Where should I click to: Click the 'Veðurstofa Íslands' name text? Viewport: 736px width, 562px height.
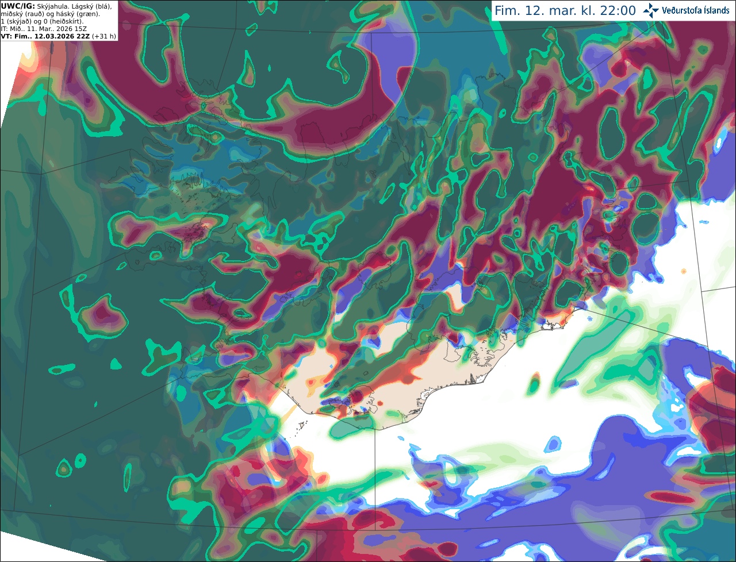click(695, 10)
